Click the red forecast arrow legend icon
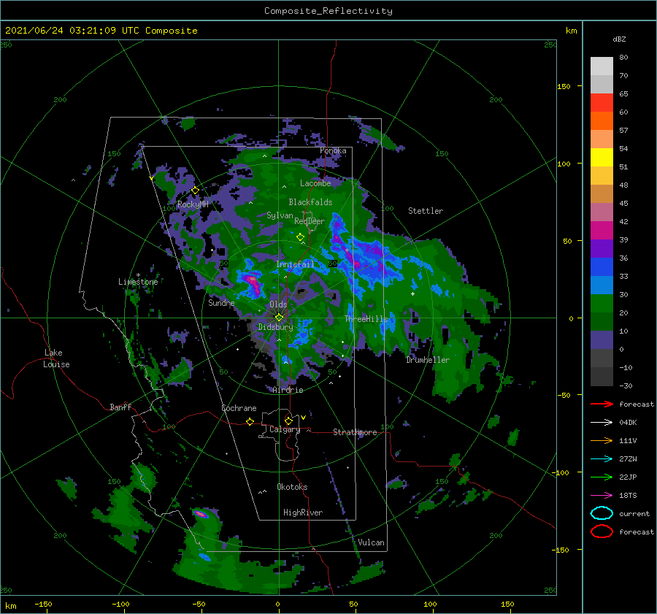The image size is (657, 614). (x=602, y=404)
